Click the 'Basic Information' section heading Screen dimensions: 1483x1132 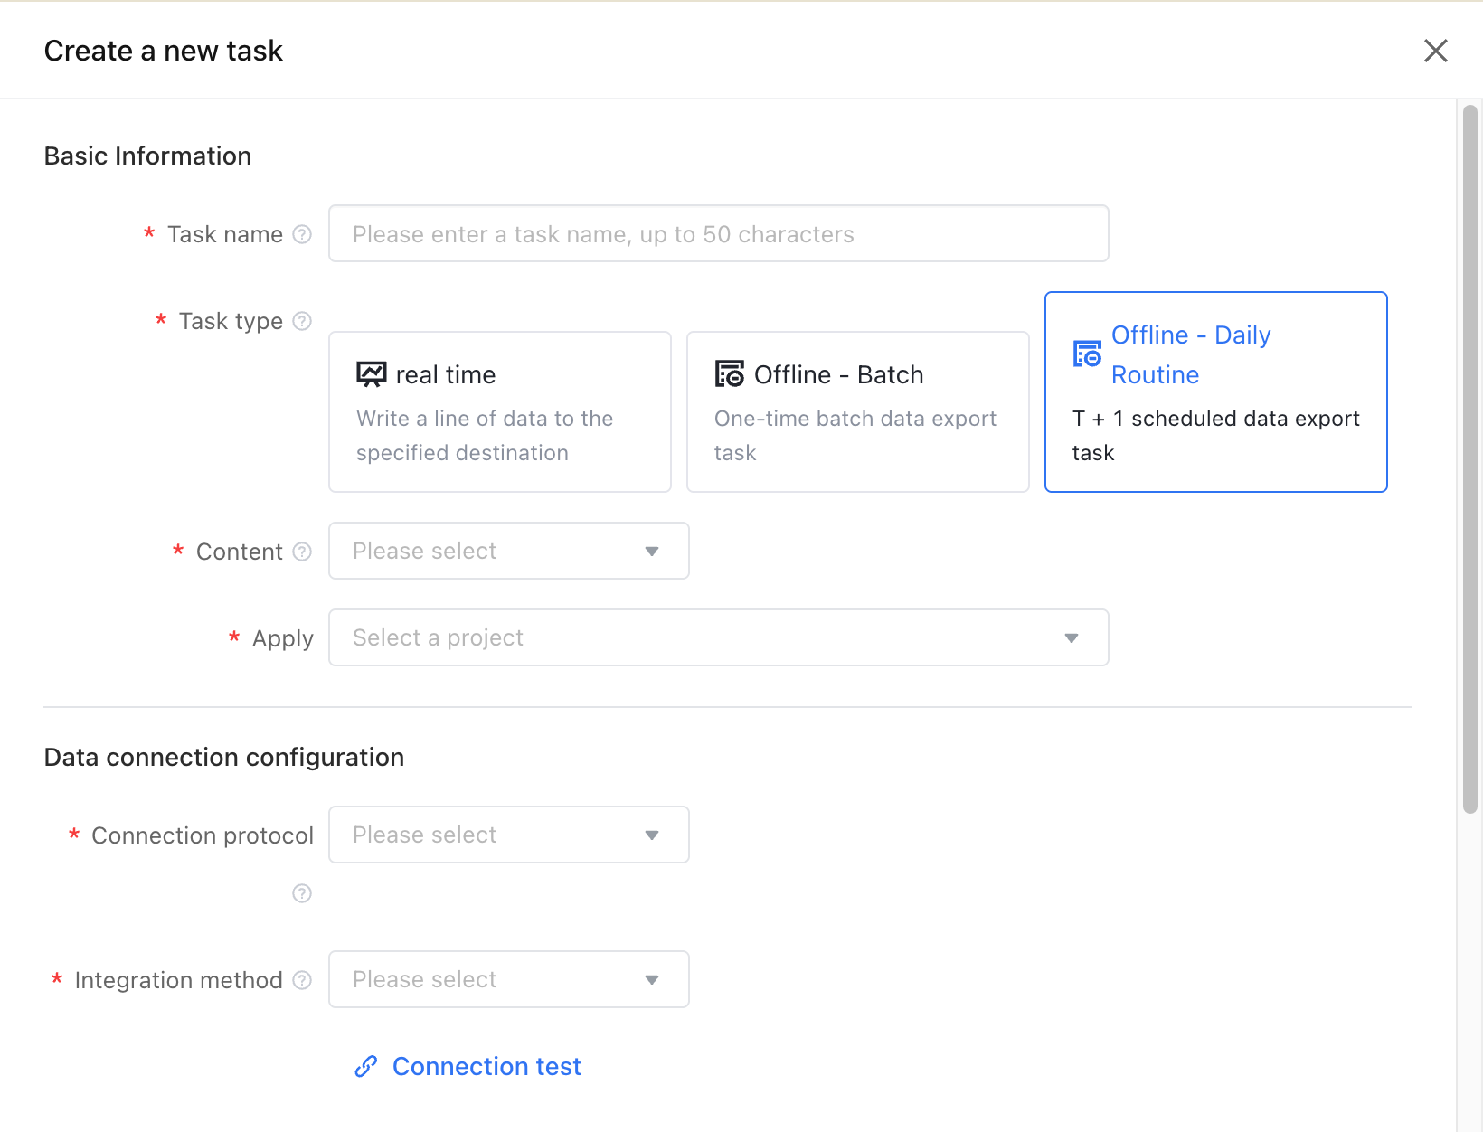coord(147,156)
